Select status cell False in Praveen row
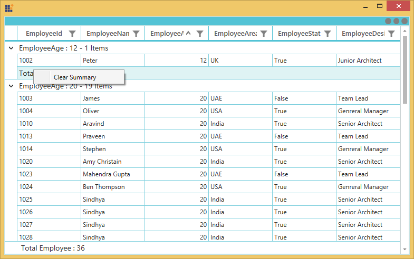Viewport: 414px width, 259px height. coord(304,136)
